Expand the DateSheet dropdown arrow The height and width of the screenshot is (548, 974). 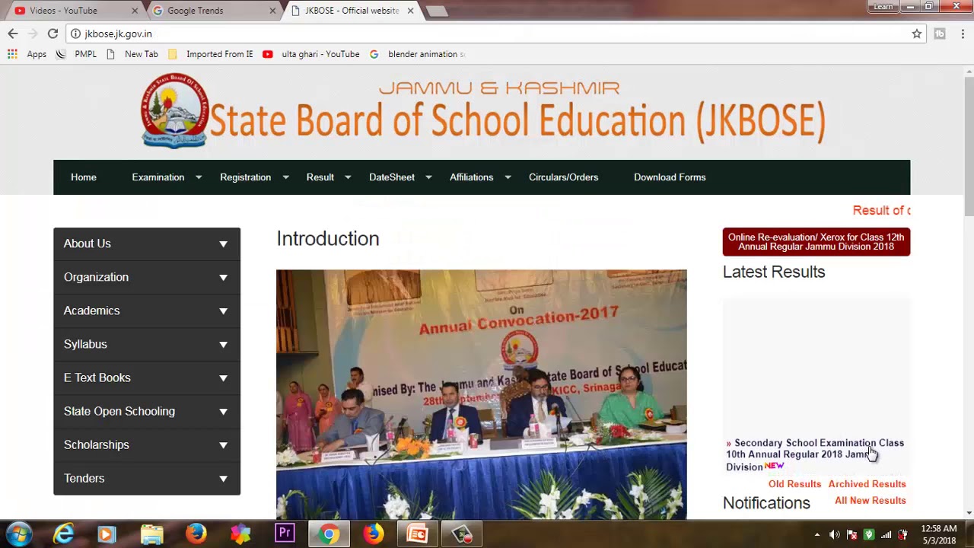click(428, 177)
